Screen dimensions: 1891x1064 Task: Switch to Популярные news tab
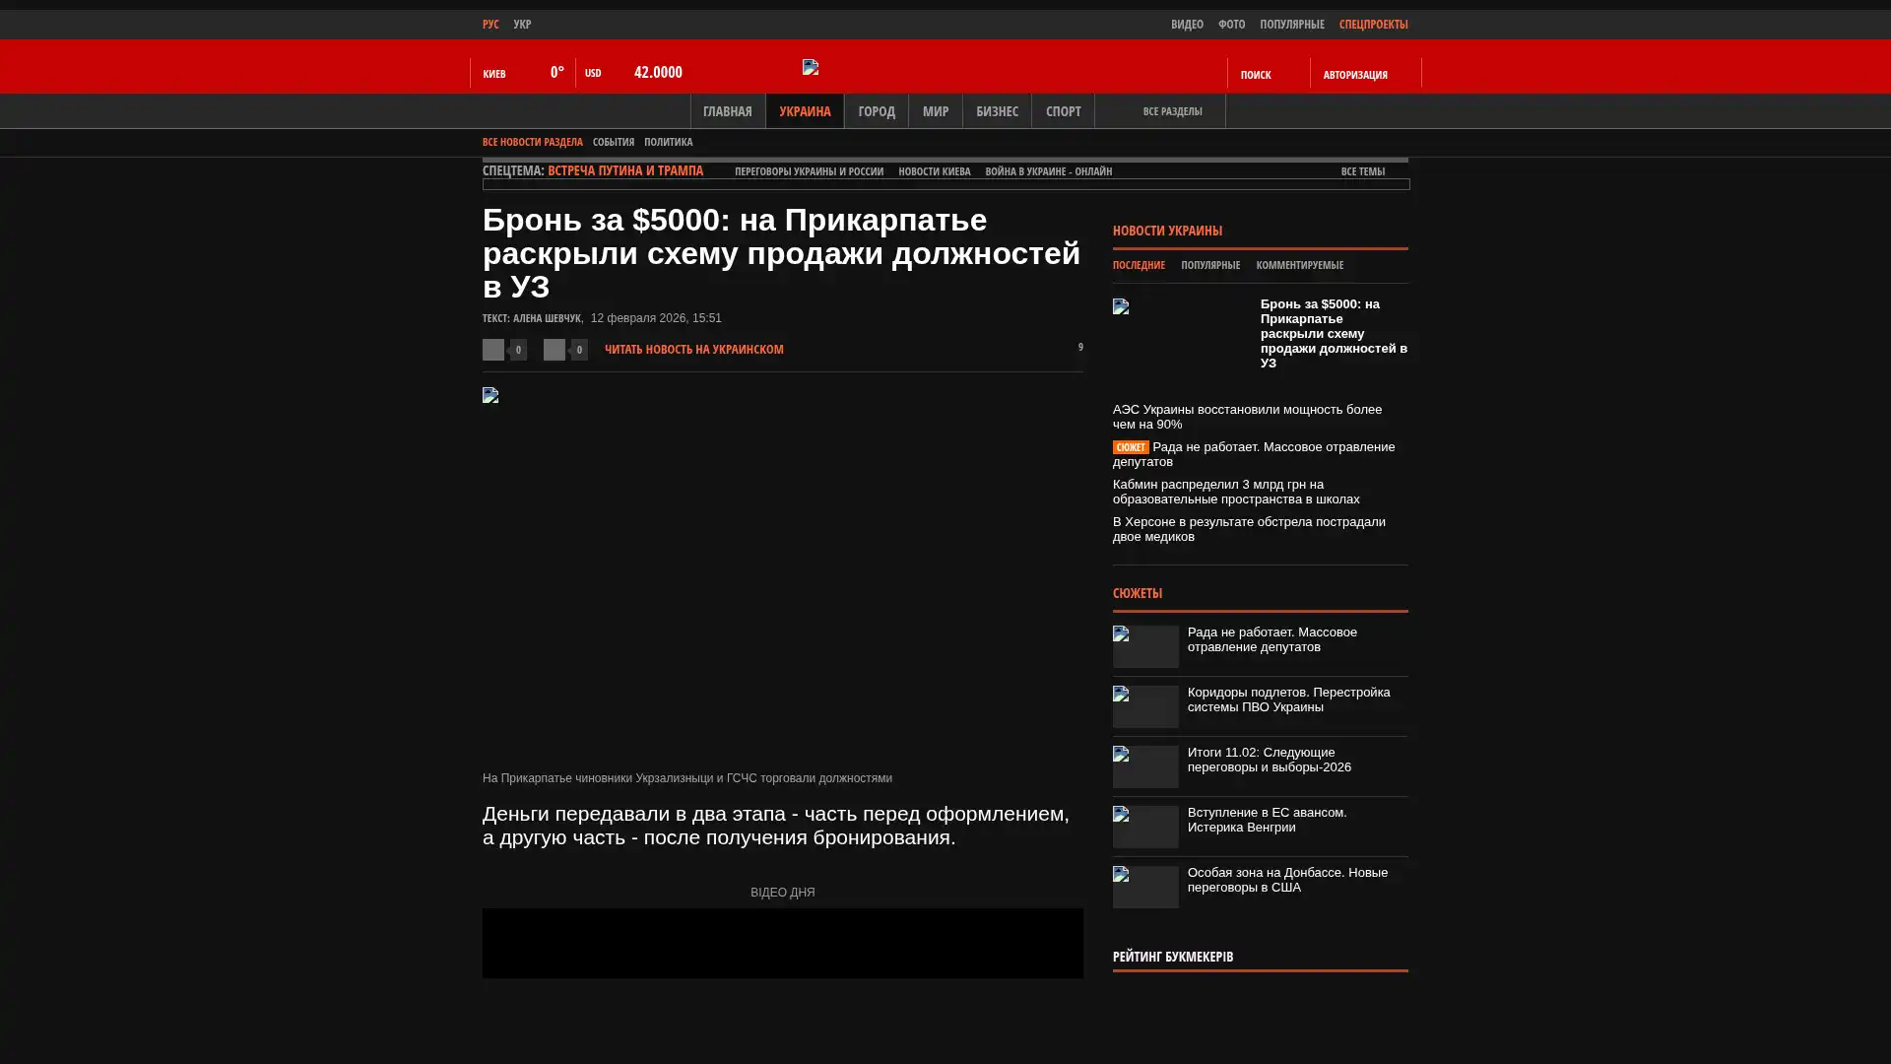point(1209,265)
